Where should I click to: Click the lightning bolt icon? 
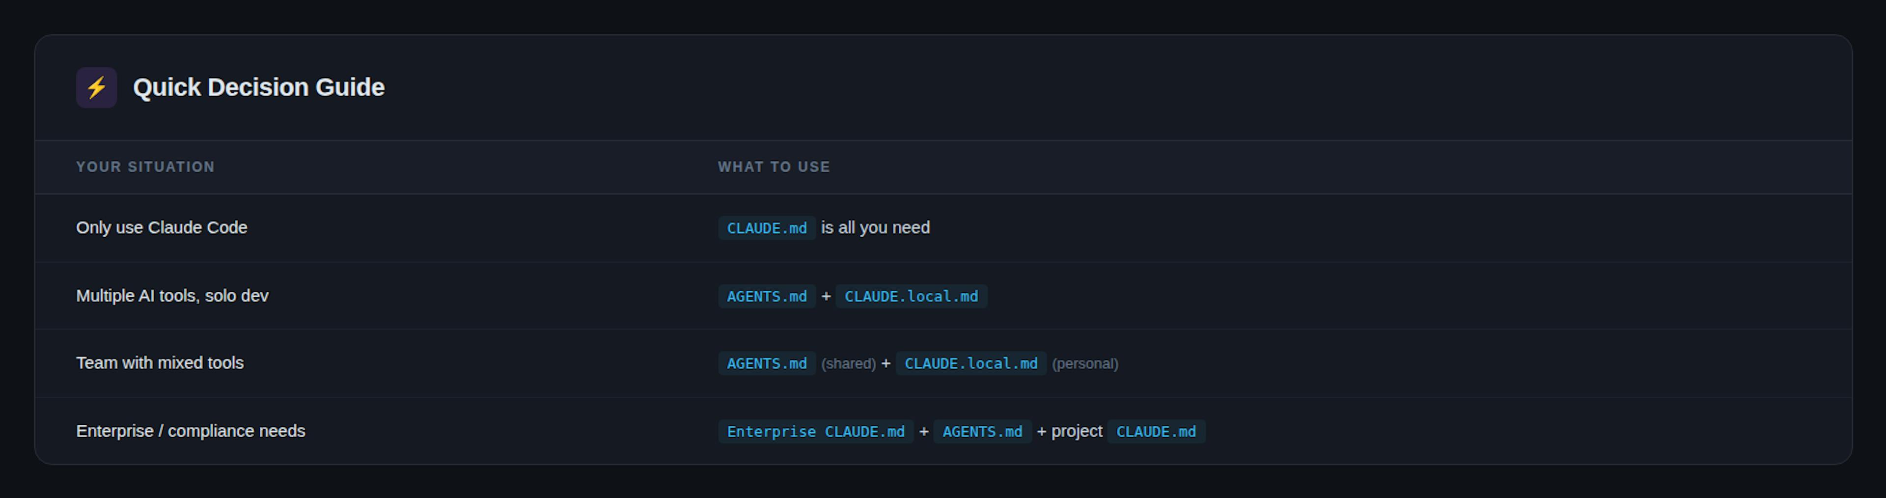pyautogui.click(x=96, y=86)
